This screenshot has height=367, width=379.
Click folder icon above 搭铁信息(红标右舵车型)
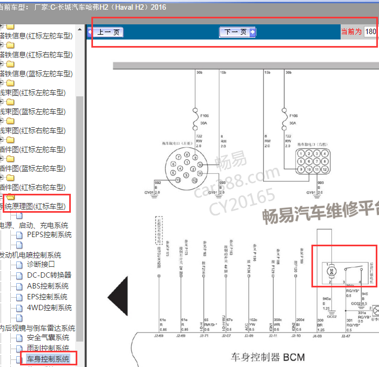(10, 45)
